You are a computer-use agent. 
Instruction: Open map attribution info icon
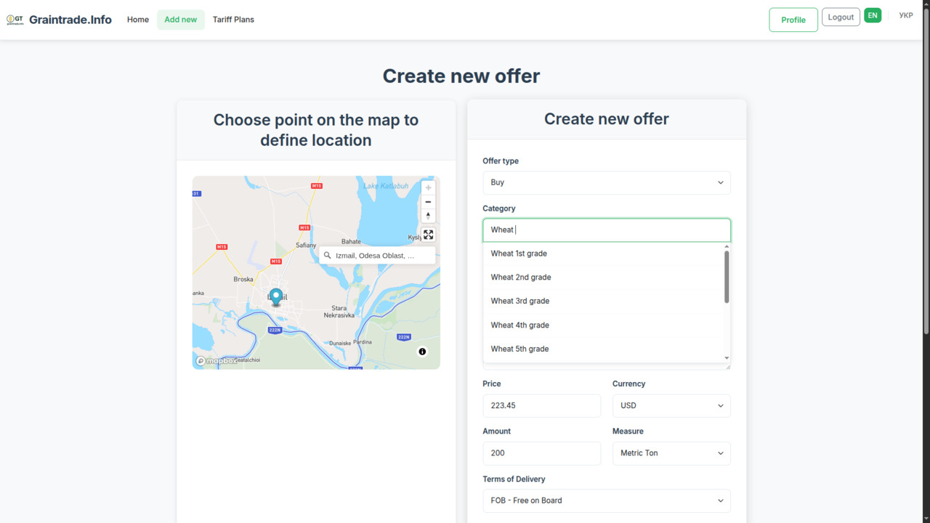click(x=422, y=352)
